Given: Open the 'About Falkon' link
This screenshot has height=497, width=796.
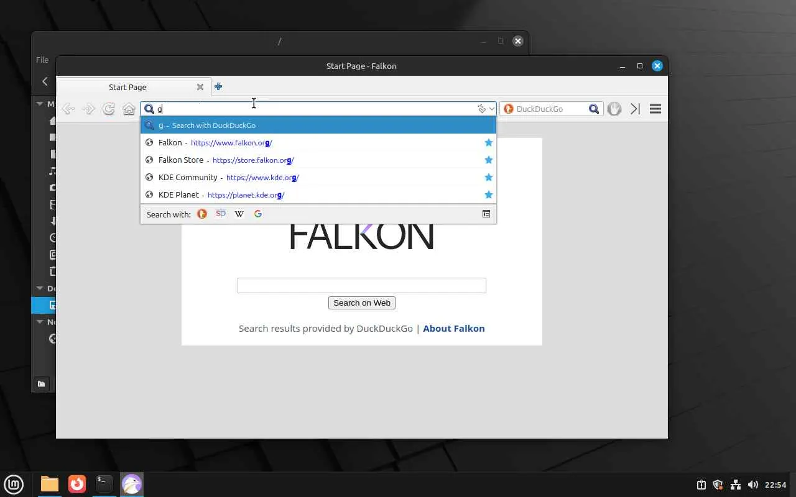Looking at the screenshot, I should click(454, 329).
